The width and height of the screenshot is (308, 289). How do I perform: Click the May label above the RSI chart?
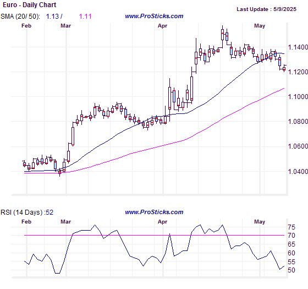260,222
